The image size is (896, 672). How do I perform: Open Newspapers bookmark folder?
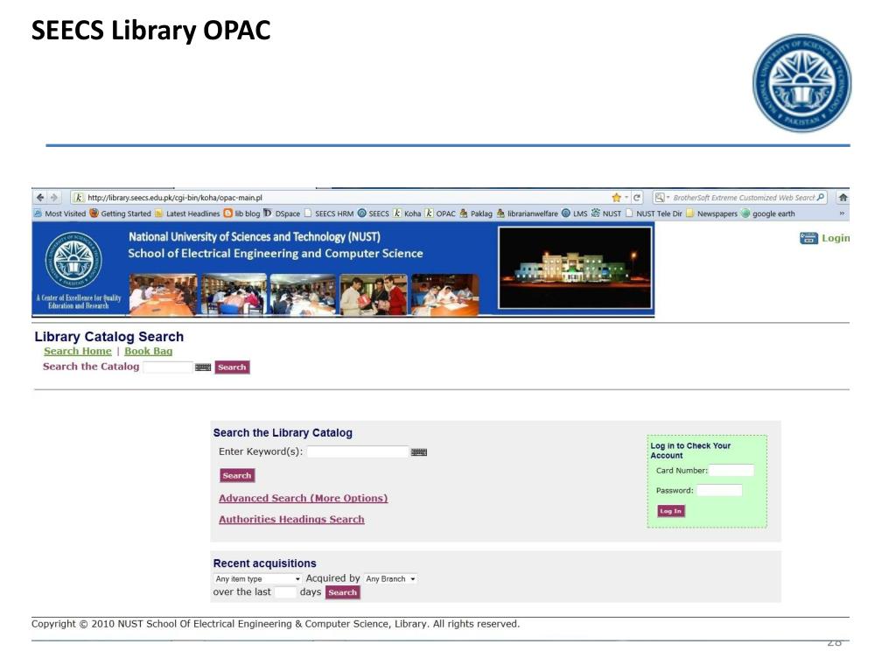click(x=711, y=213)
